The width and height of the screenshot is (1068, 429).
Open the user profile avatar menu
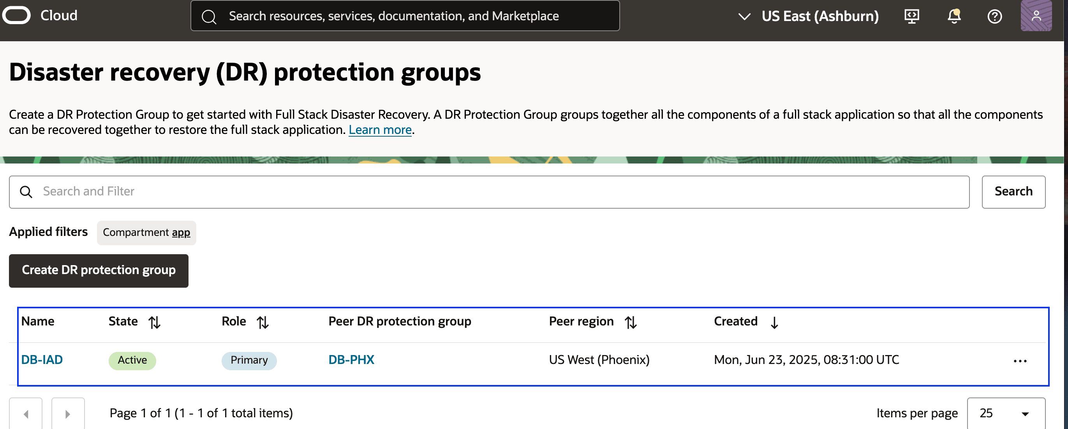click(x=1036, y=16)
